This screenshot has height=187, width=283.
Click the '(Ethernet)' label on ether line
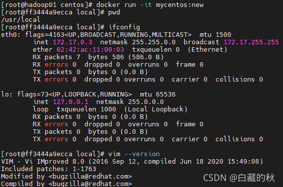click(208, 50)
